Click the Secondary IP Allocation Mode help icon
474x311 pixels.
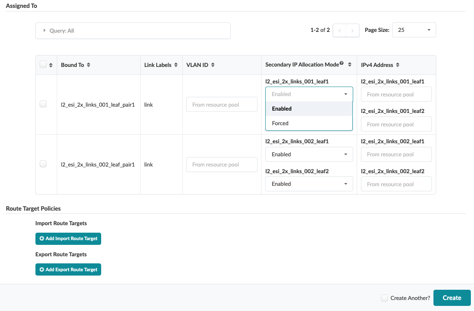[x=342, y=63]
